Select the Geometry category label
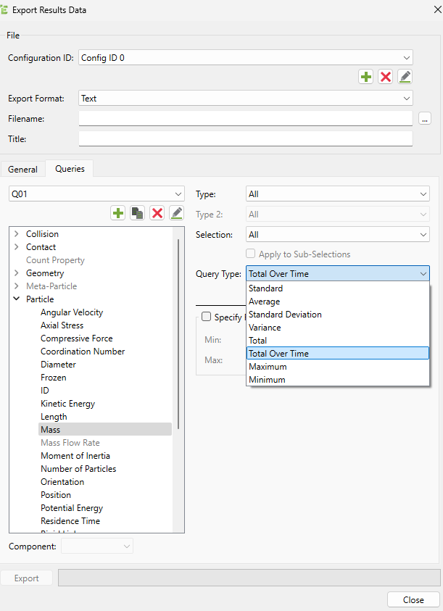This screenshot has height=611, width=443. [x=45, y=273]
